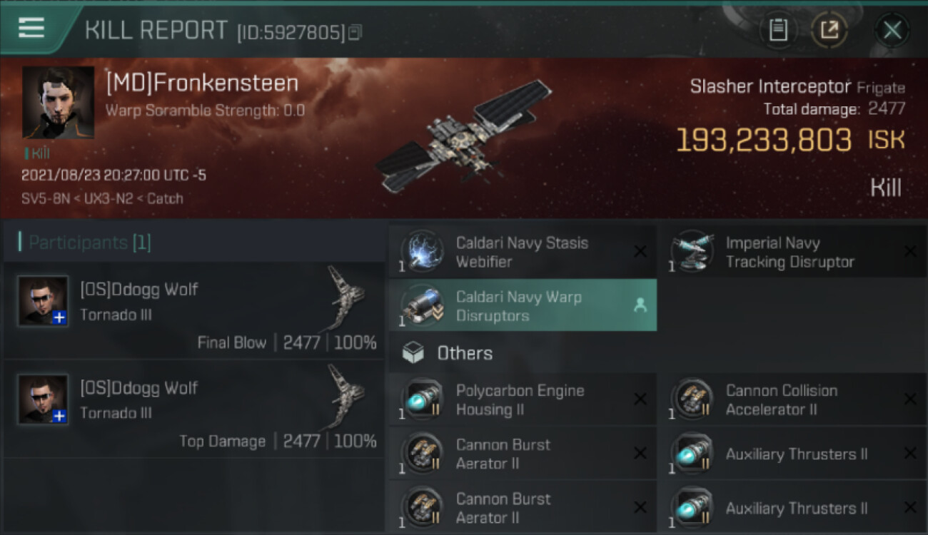Click the Polycarbon Engine Housing II icon
928x535 pixels.
(x=423, y=399)
